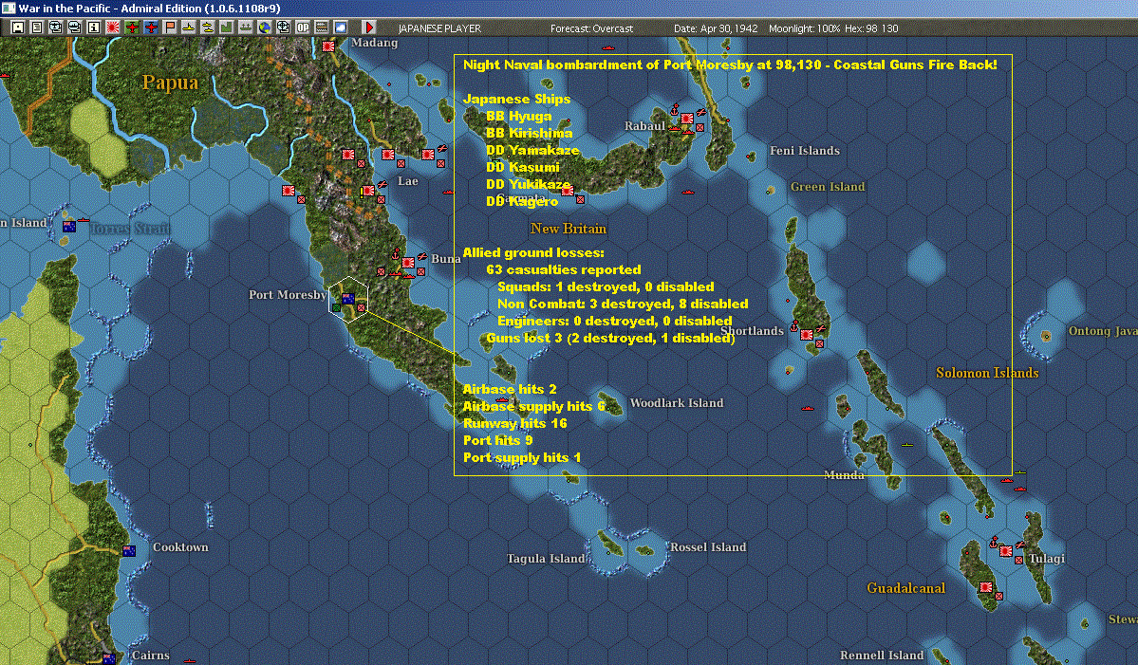Image resolution: width=1138 pixels, height=665 pixels.
Task: Click the rising sun flag toolbar icon
Action: tap(113, 28)
